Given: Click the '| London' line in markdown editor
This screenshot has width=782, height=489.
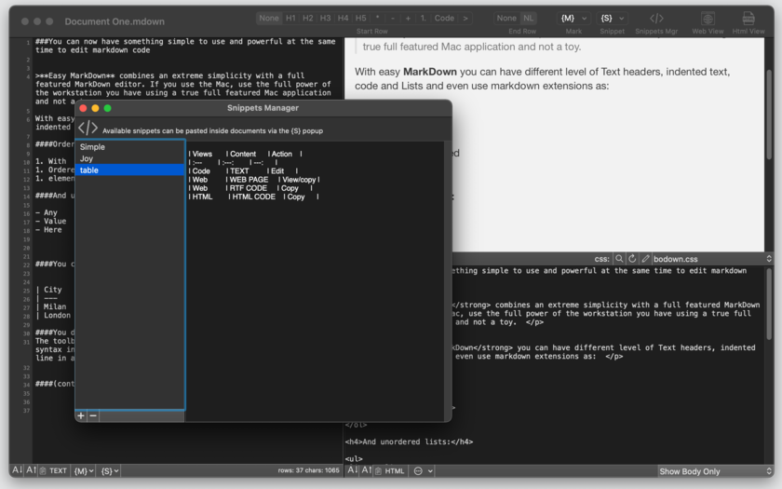Looking at the screenshot, I should pos(53,315).
